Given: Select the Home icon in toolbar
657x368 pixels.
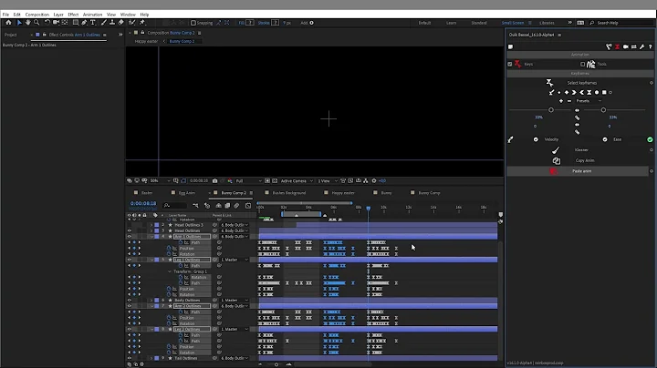Looking at the screenshot, I should coord(8,23).
